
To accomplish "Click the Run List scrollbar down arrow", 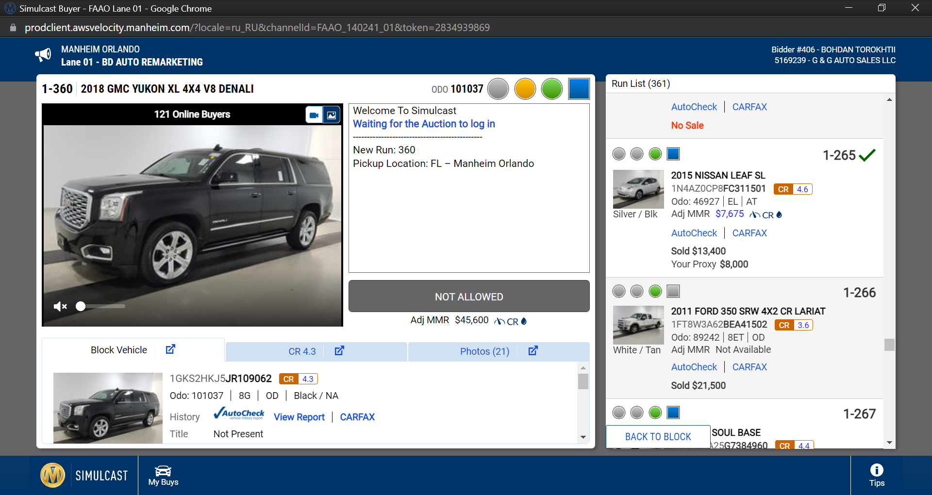I will click(x=889, y=443).
